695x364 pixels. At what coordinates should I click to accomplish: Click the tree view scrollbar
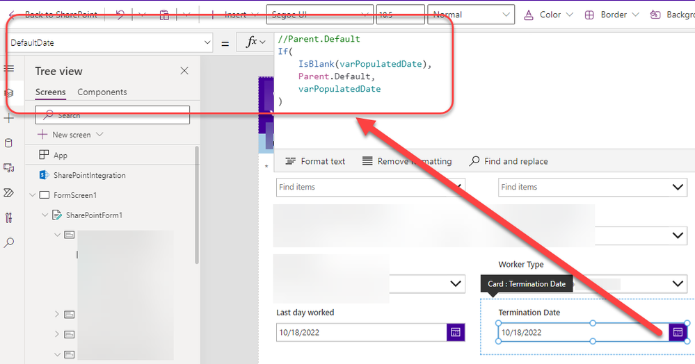pyautogui.click(x=197, y=205)
